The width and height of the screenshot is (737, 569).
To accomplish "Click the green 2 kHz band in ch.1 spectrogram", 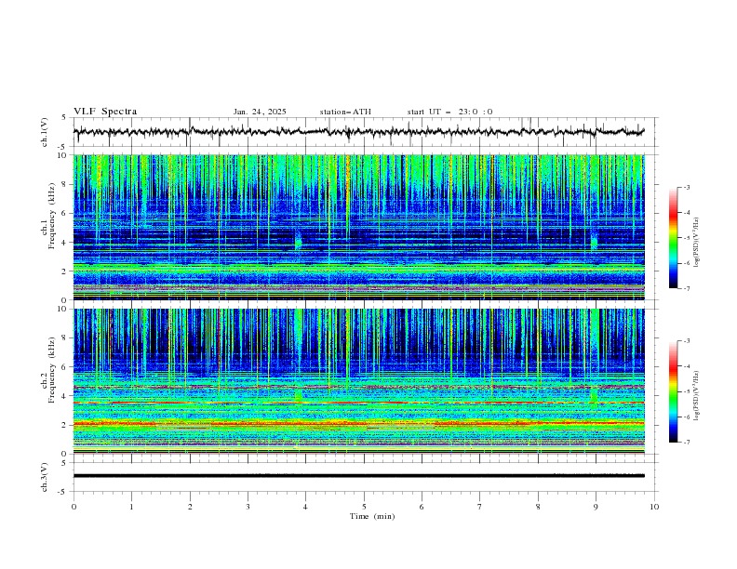I will pos(358,268).
